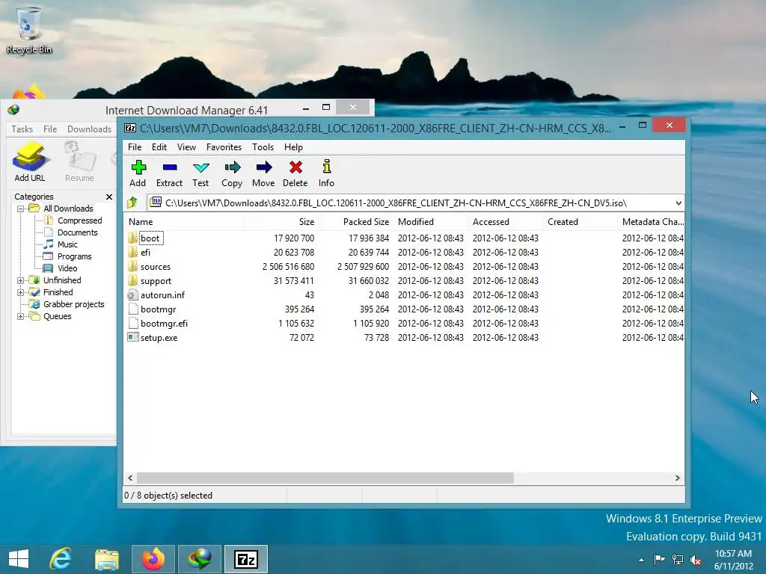Open Internet Explorer from taskbar
This screenshot has width=766, height=574.
pyautogui.click(x=60, y=559)
